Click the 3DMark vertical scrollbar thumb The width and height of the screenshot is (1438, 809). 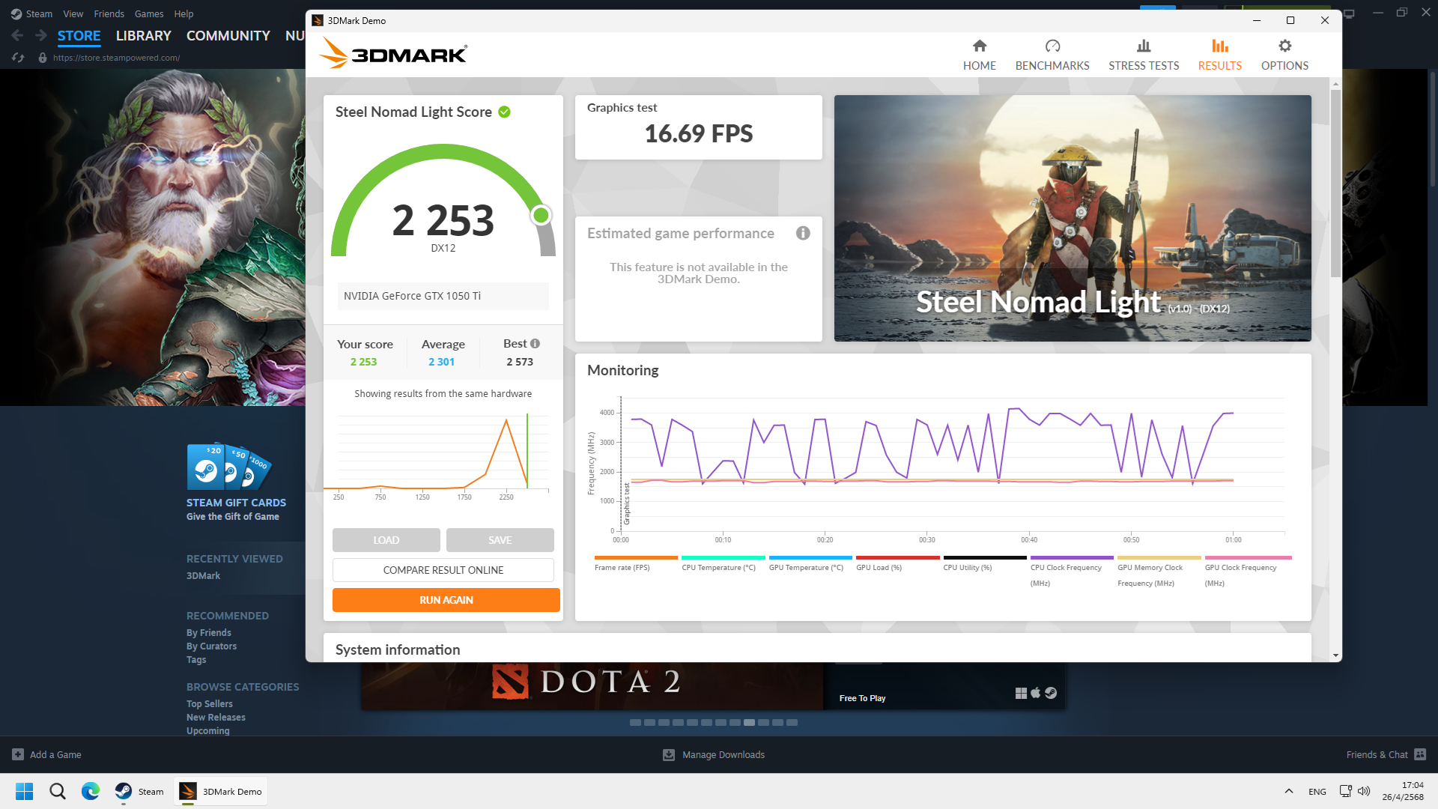[1335, 184]
